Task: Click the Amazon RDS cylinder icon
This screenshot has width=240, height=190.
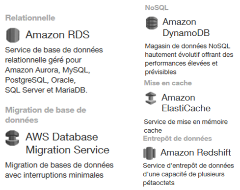Action: tap(13, 35)
